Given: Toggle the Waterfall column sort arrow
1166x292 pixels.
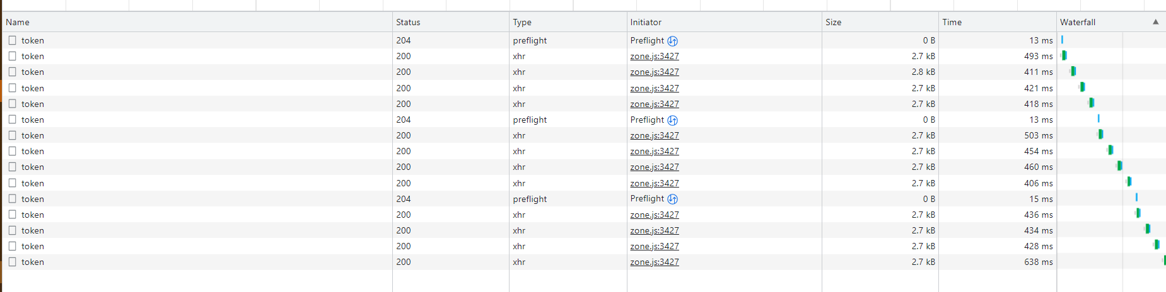Looking at the screenshot, I should coord(1155,22).
